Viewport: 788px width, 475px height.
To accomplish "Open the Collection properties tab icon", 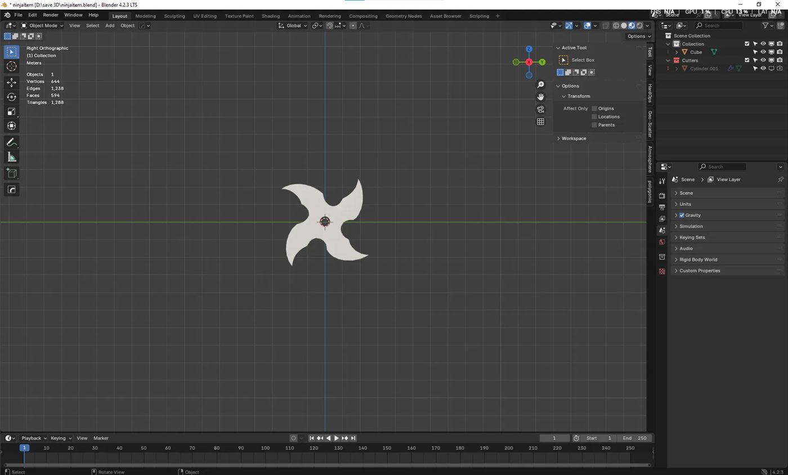I will click(x=662, y=257).
